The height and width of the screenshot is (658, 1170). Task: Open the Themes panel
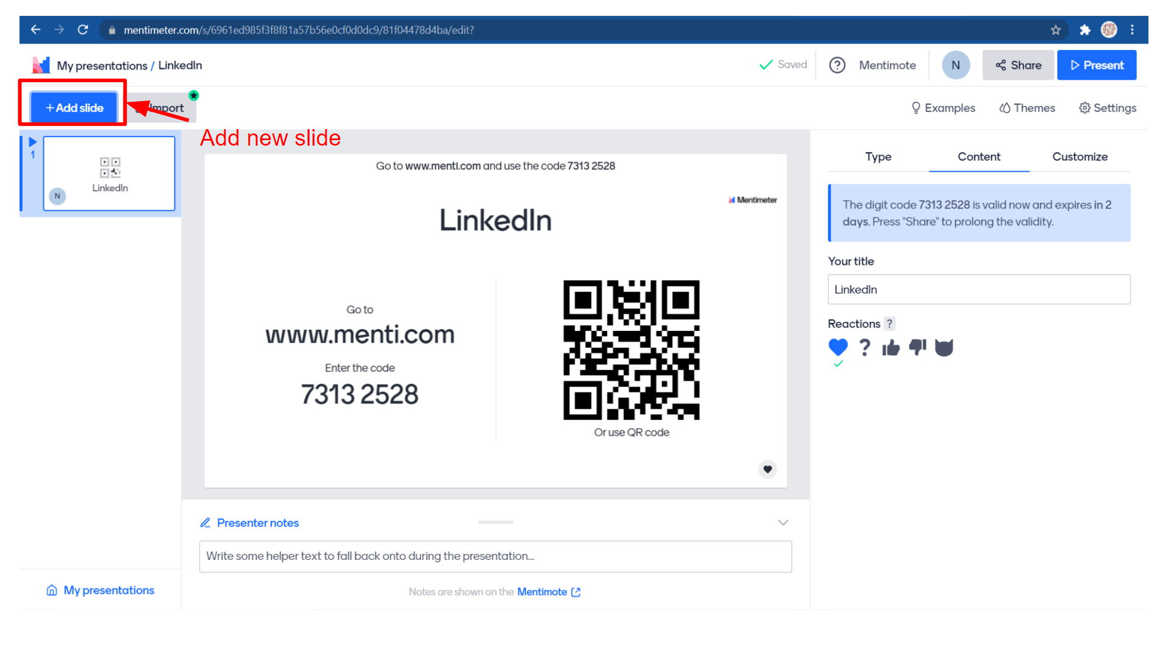point(1027,108)
